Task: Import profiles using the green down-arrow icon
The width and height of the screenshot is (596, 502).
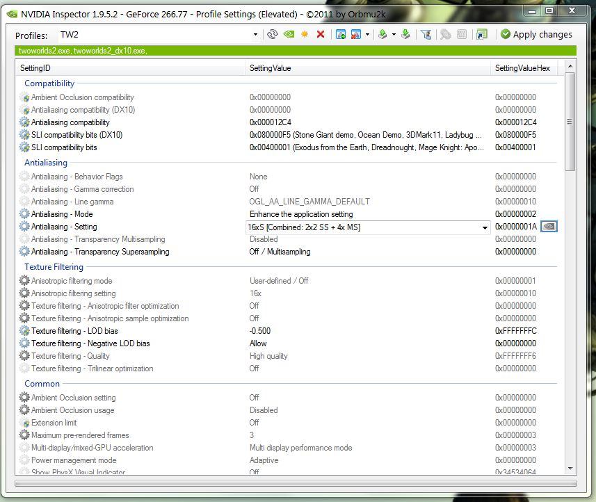Action: coord(405,35)
